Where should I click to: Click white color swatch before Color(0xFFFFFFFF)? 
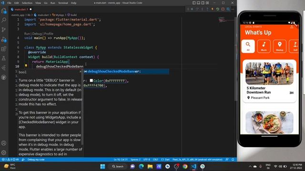(x=91, y=80)
